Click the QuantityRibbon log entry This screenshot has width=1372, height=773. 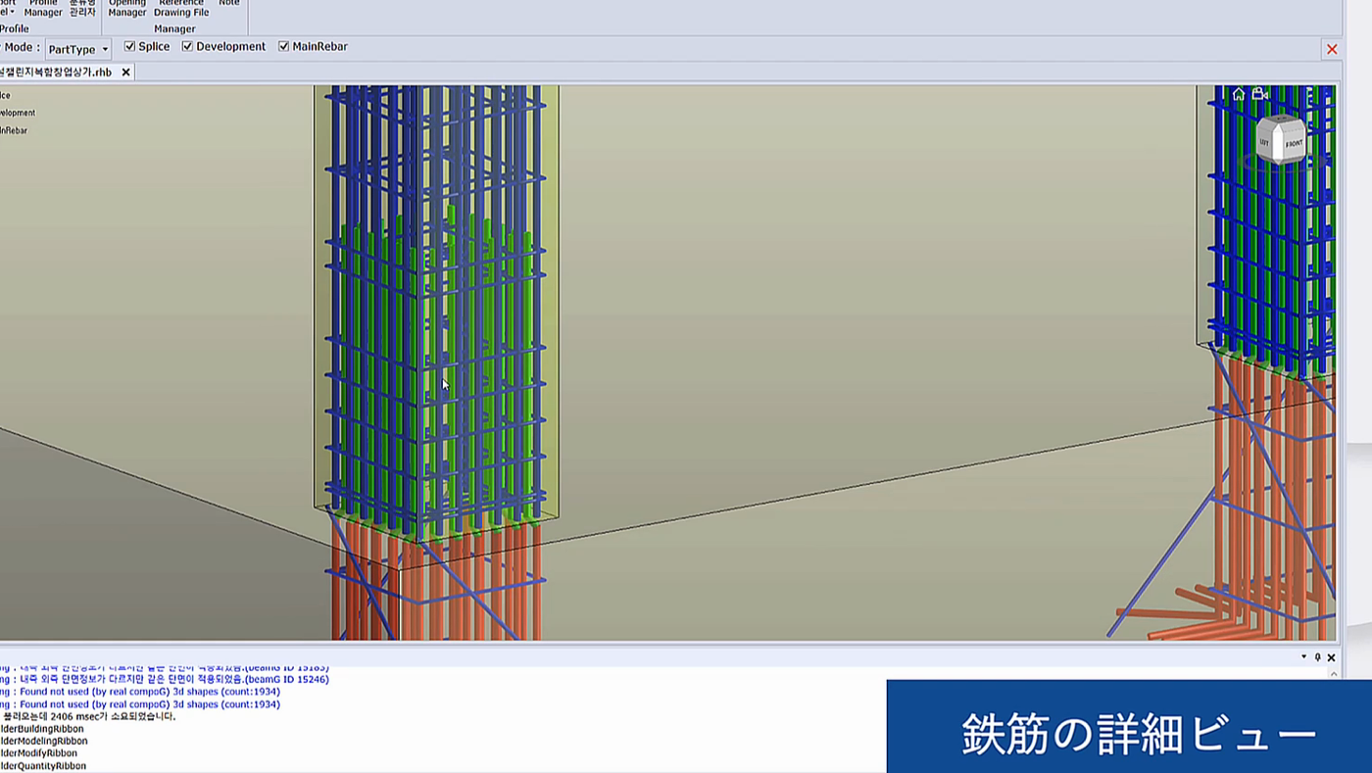pyautogui.click(x=43, y=766)
